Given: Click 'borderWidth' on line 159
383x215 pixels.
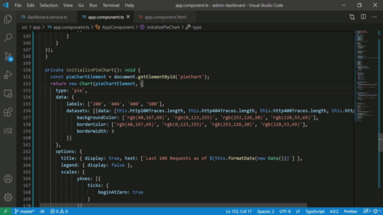Looking at the screenshot, I should [92, 131].
